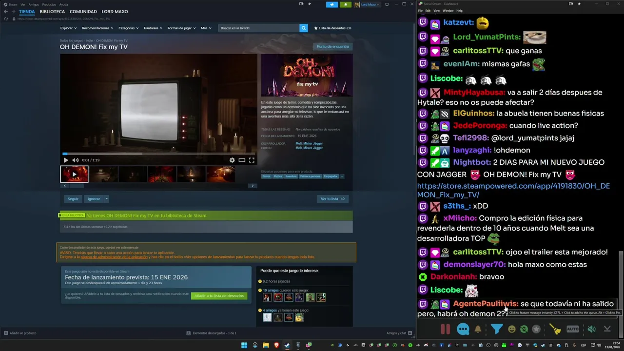624x351 pixels.
Task: Expand the Recomendaciones dropdown
Action: click(x=97, y=28)
